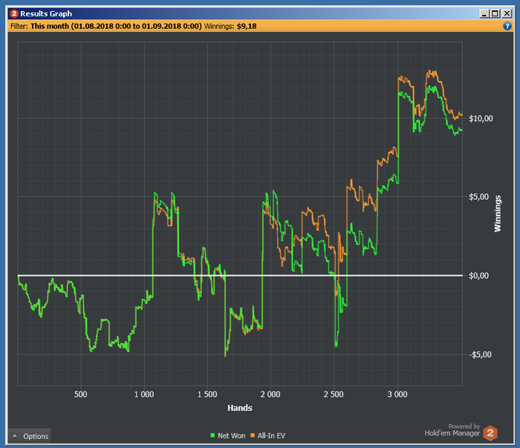
Task: Expand the Options panel
Action: click(x=30, y=436)
